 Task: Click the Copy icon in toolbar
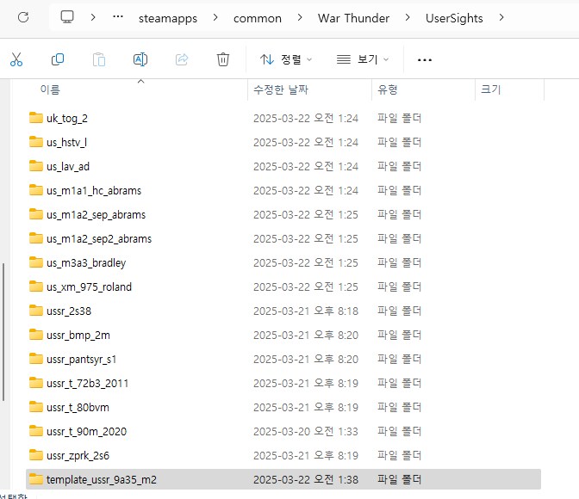(x=58, y=59)
